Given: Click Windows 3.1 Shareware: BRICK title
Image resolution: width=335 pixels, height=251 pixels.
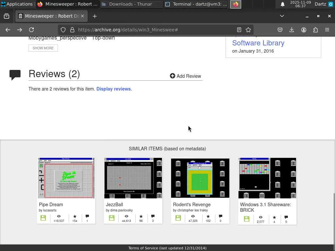Looking at the screenshot, I should [266, 207].
